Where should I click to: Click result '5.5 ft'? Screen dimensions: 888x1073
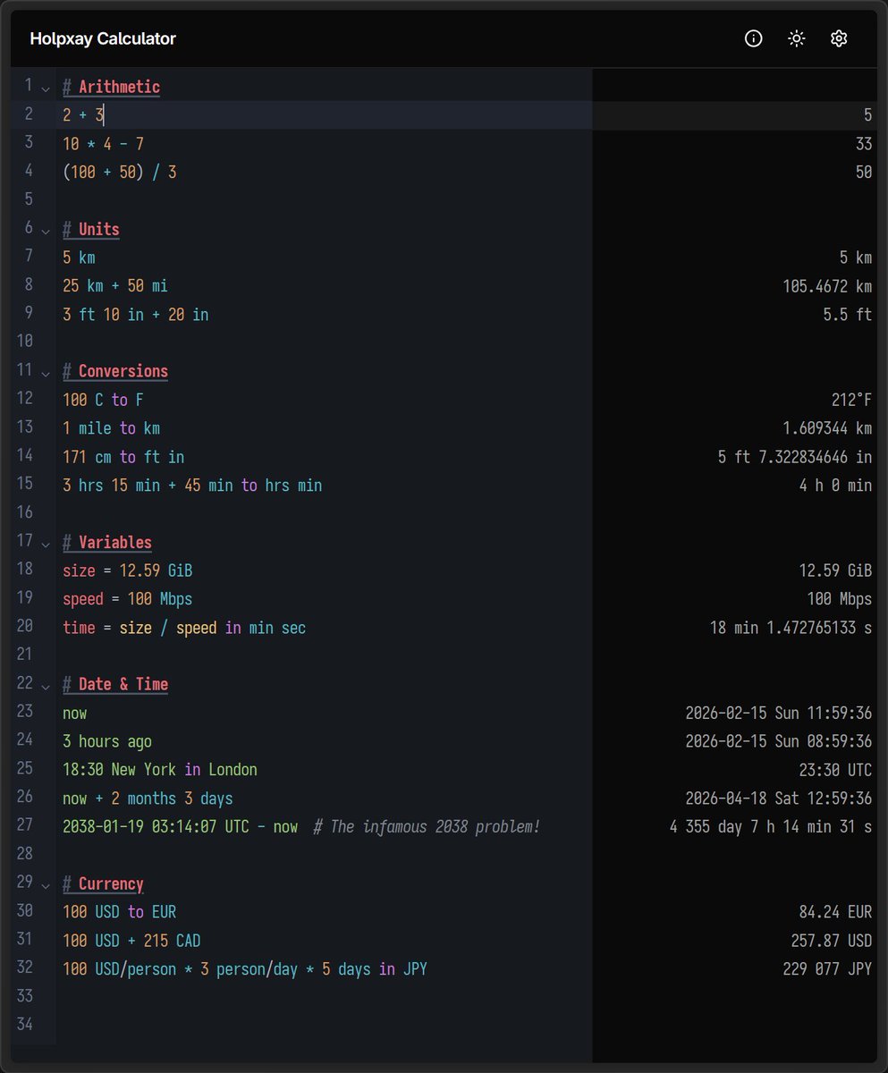click(848, 315)
